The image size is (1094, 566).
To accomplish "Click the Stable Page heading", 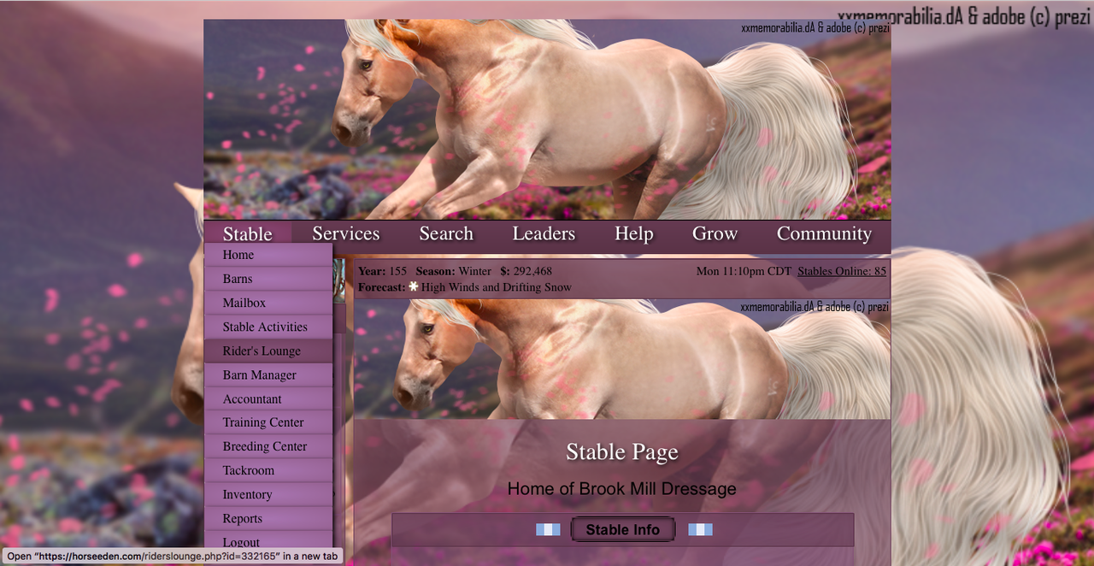I will pyautogui.click(x=622, y=452).
